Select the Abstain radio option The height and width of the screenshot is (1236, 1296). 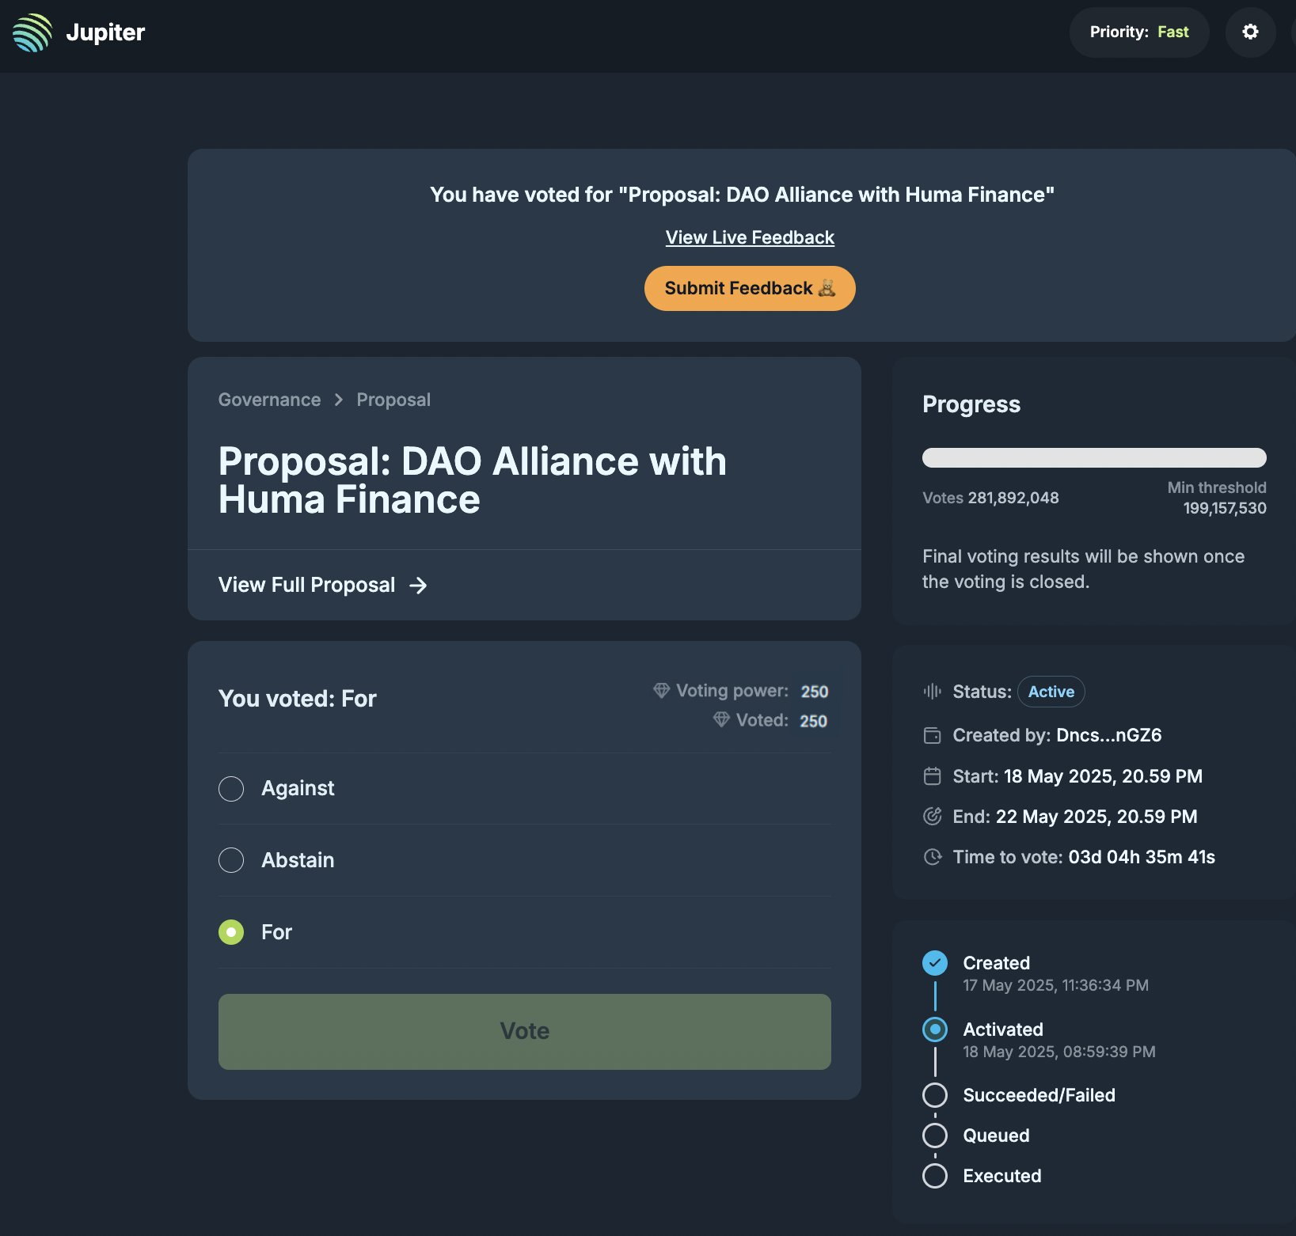[x=231, y=860]
